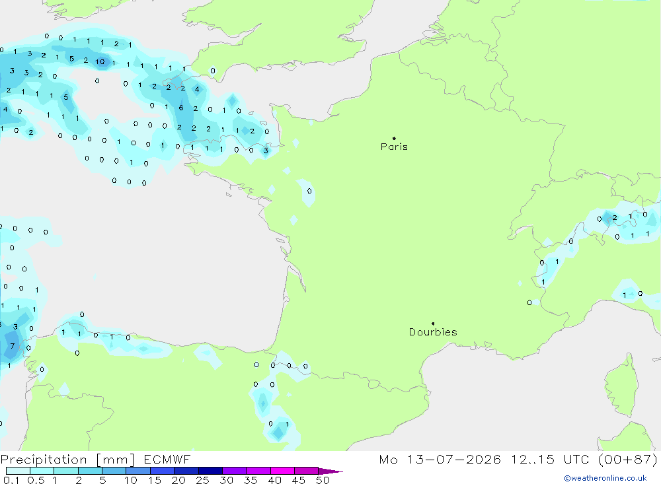Screen dimensions: 661x484
Task: Click the precipitation value 7 near Spain coast
Action: tap(12, 346)
